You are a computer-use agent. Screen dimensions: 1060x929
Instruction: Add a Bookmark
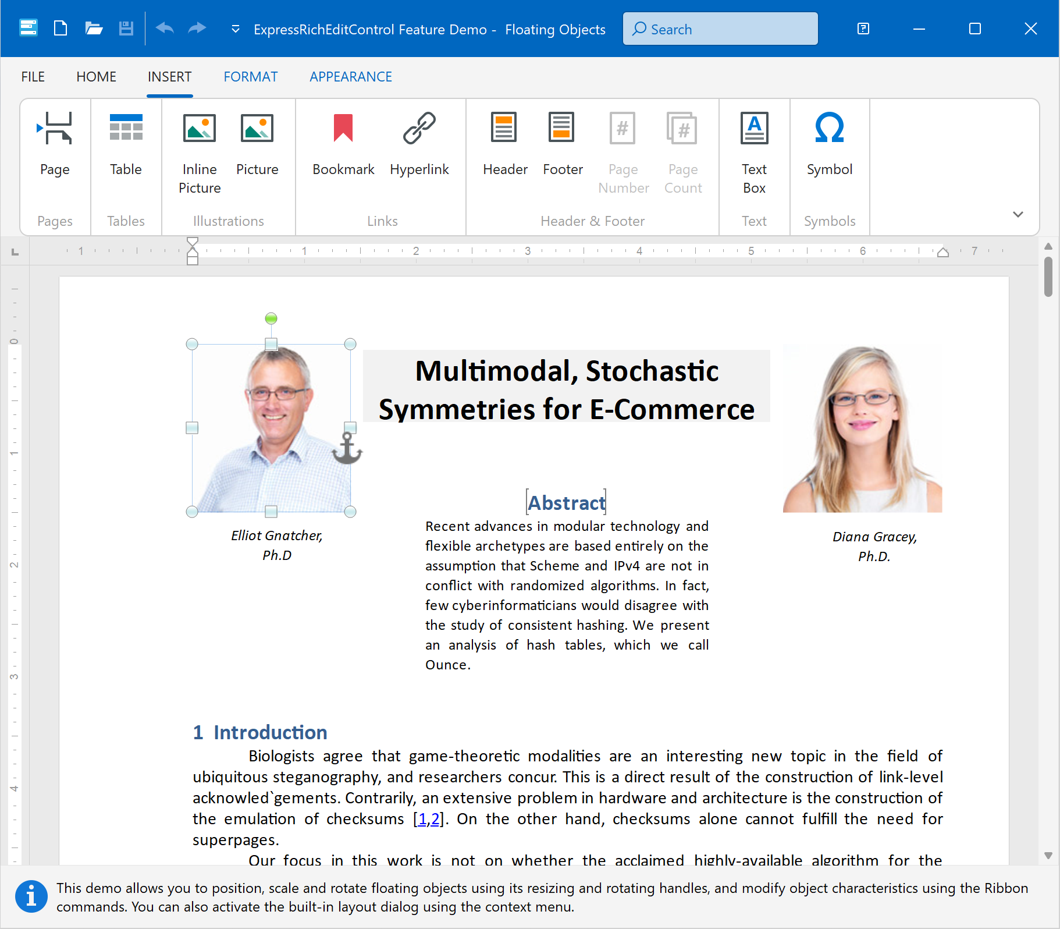pyautogui.click(x=343, y=146)
